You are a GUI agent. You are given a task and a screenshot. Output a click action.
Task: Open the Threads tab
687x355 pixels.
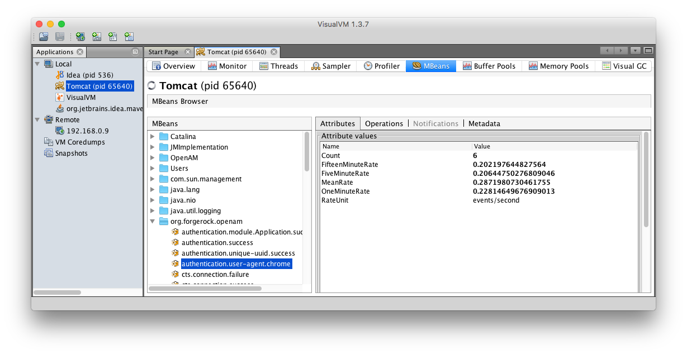point(278,66)
